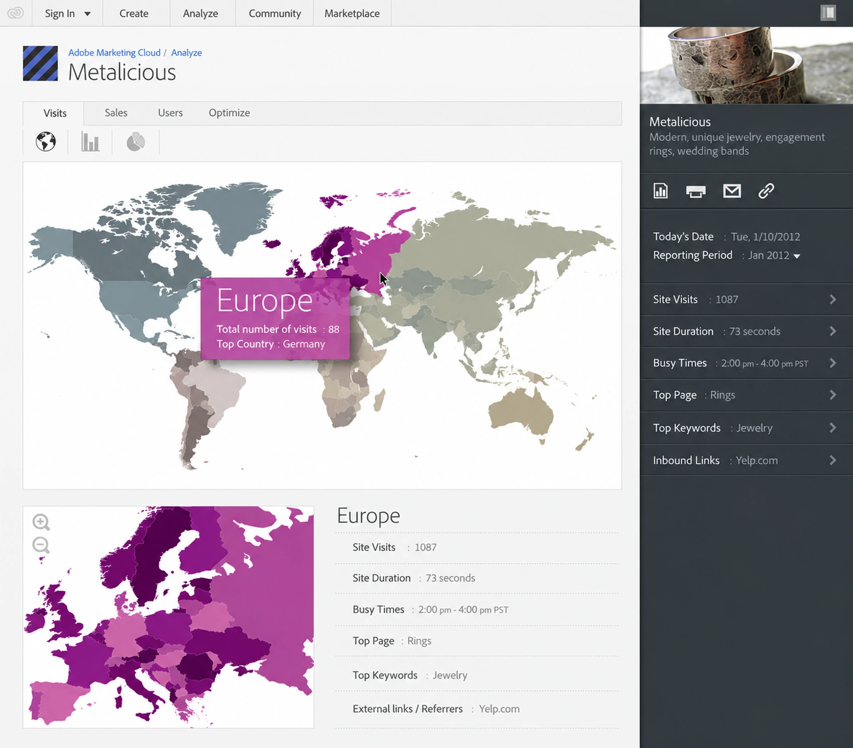Click the Creative Cloud logo icon

[16, 13]
